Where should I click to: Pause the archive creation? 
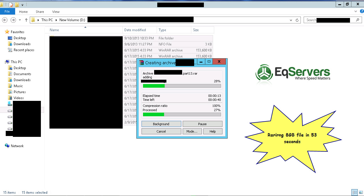(x=202, y=124)
